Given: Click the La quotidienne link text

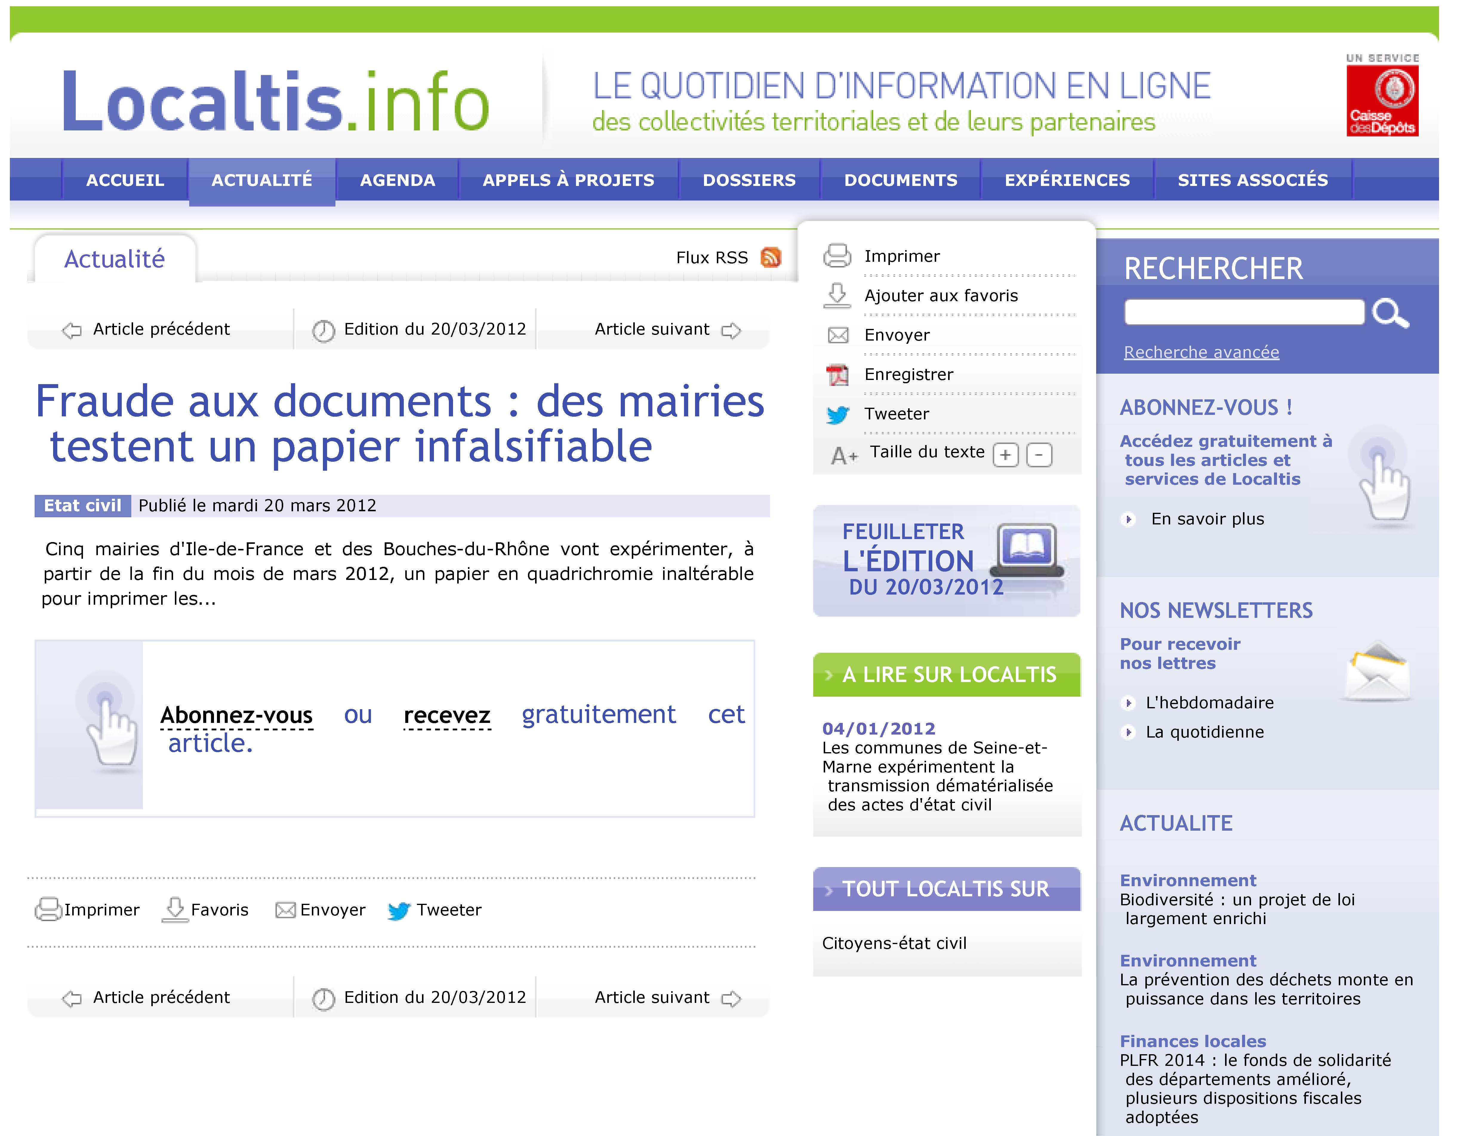Looking at the screenshot, I should point(1205,732).
